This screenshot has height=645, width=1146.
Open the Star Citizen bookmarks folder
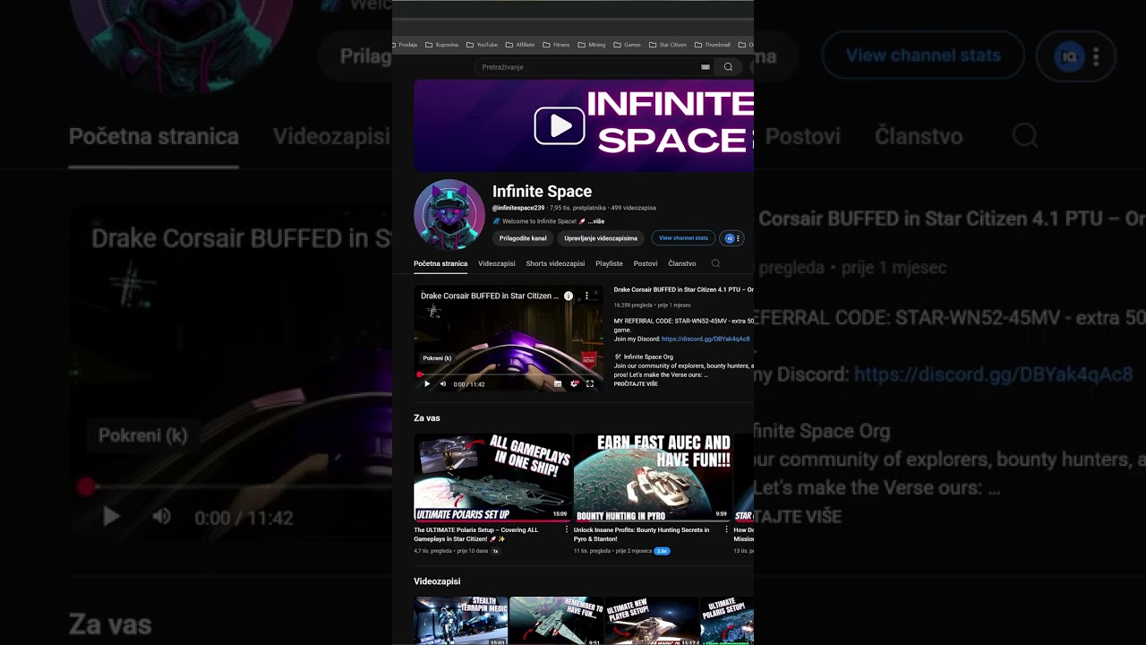(667, 44)
